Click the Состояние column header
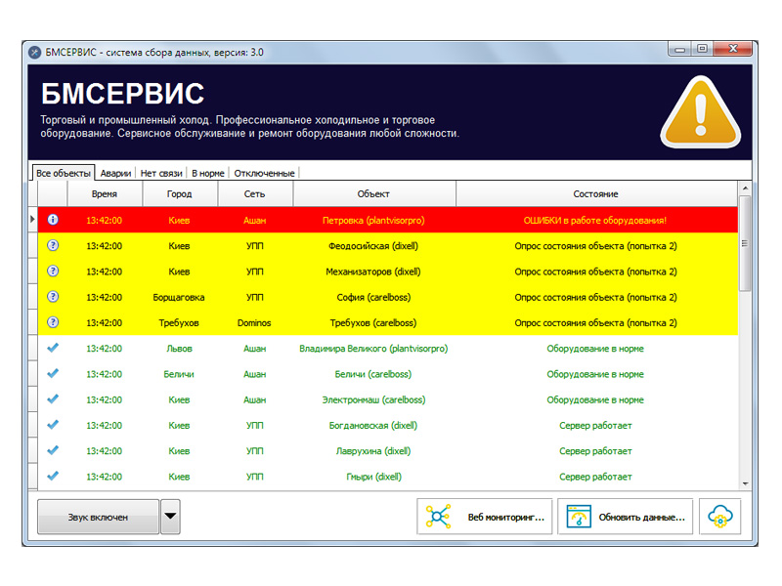This screenshot has width=782, height=586. [x=595, y=193]
